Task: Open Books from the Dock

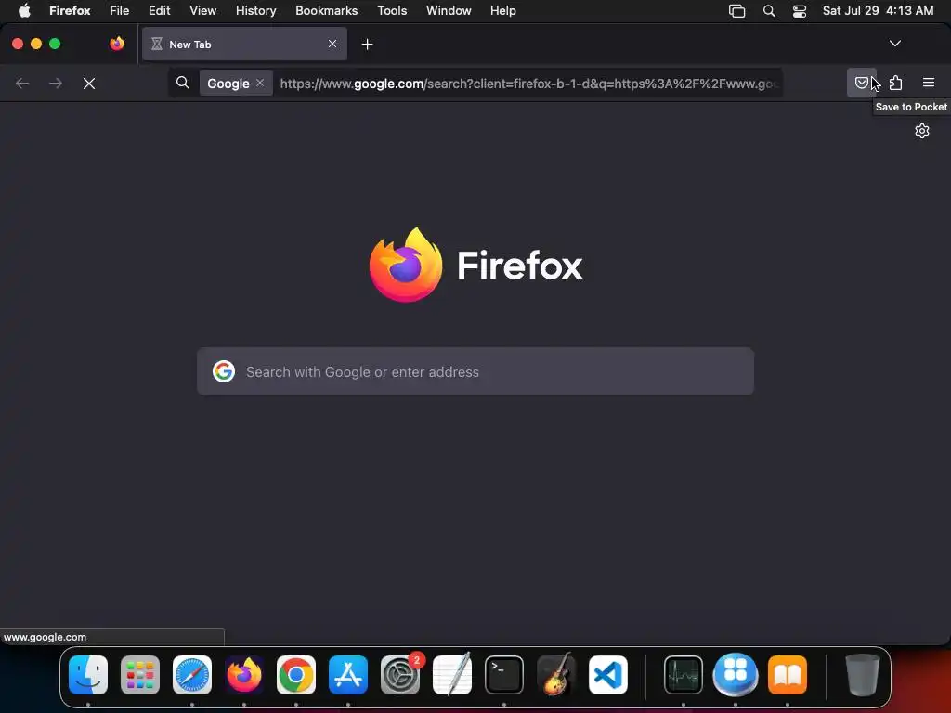Action: (x=788, y=675)
